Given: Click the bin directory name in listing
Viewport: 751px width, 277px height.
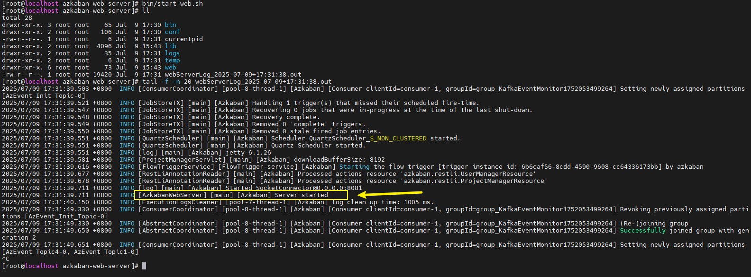Looking at the screenshot, I should [x=170, y=25].
